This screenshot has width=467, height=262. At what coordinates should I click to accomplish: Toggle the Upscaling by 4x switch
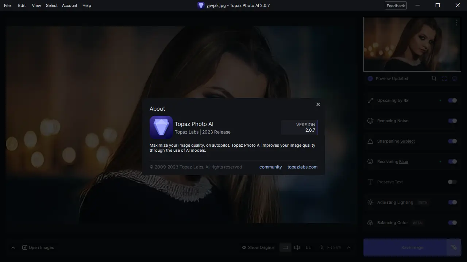(x=452, y=100)
